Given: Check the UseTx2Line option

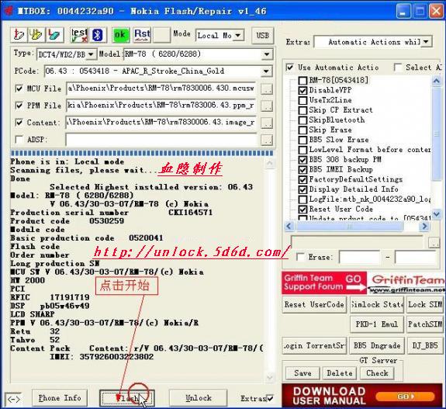Looking at the screenshot, I should [x=303, y=100].
